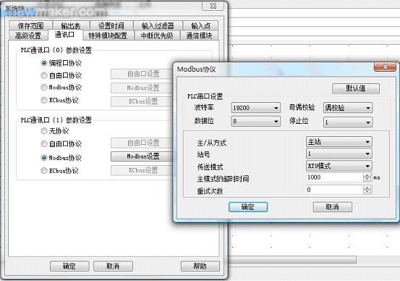
Task: Close the Modbus协议 dialog window
Action: pyautogui.click(x=385, y=67)
